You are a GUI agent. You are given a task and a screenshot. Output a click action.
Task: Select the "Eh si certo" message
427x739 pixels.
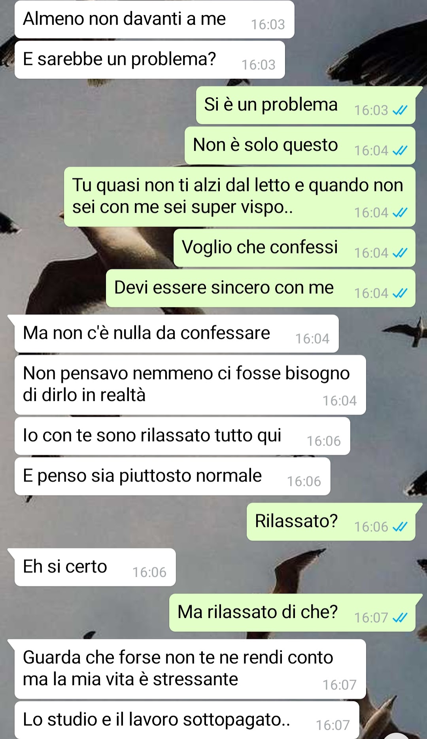pos(95,567)
